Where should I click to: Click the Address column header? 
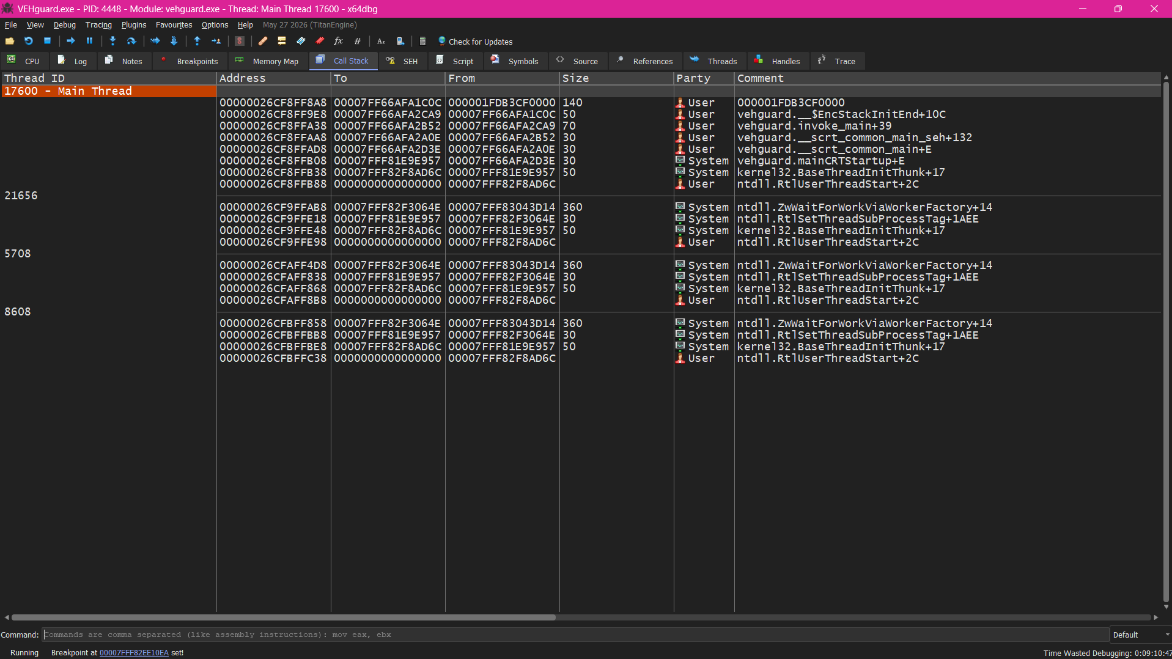[273, 78]
